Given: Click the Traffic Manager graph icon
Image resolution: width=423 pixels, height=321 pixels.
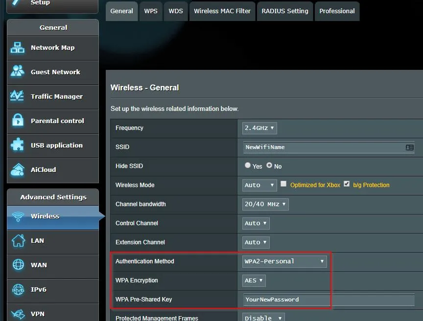Looking at the screenshot, I should (x=17, y=96).
